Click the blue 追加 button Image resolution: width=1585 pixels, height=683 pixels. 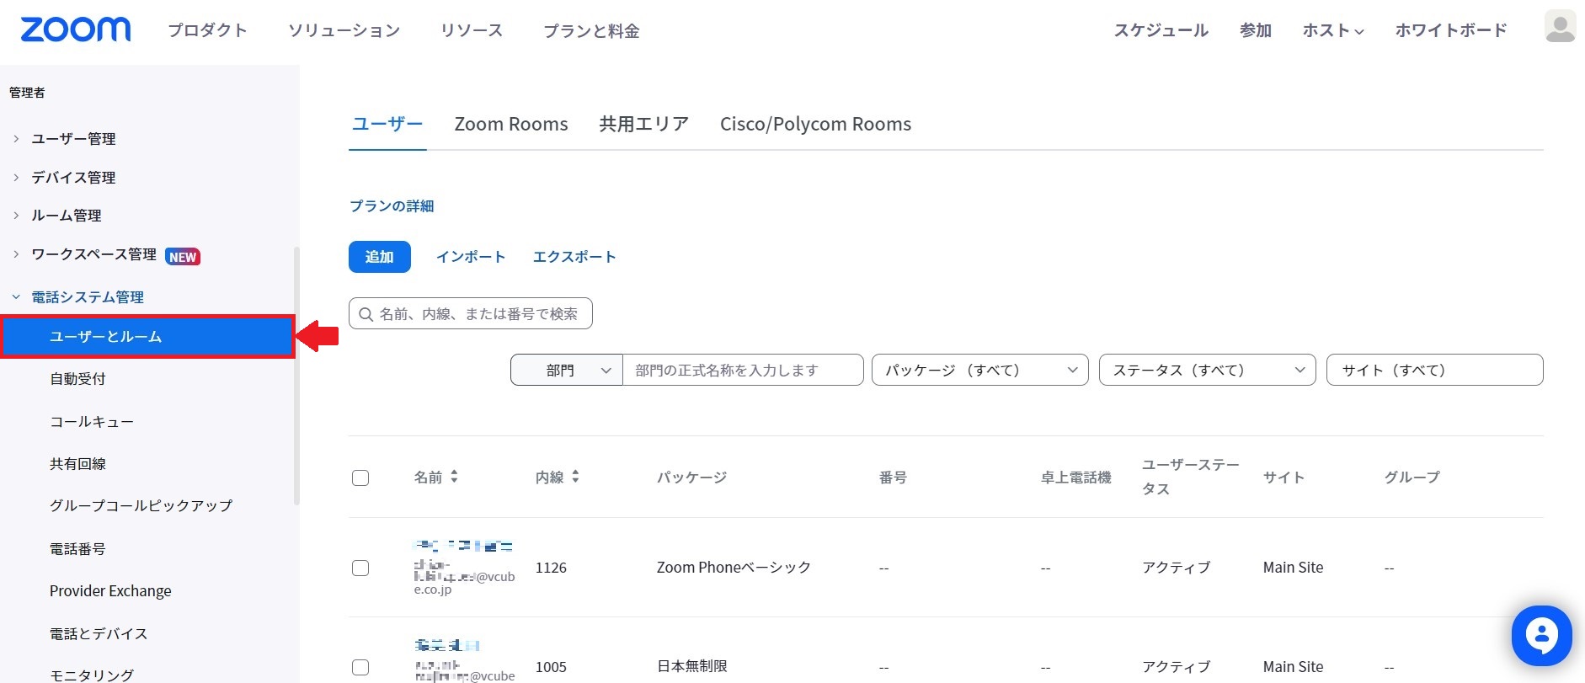coord(380,257)
